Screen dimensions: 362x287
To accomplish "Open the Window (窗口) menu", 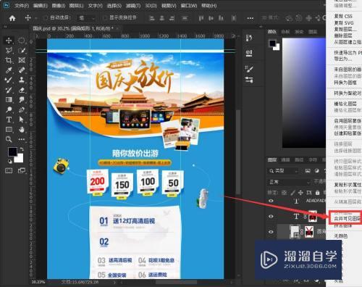I will (x=189, y=5).
